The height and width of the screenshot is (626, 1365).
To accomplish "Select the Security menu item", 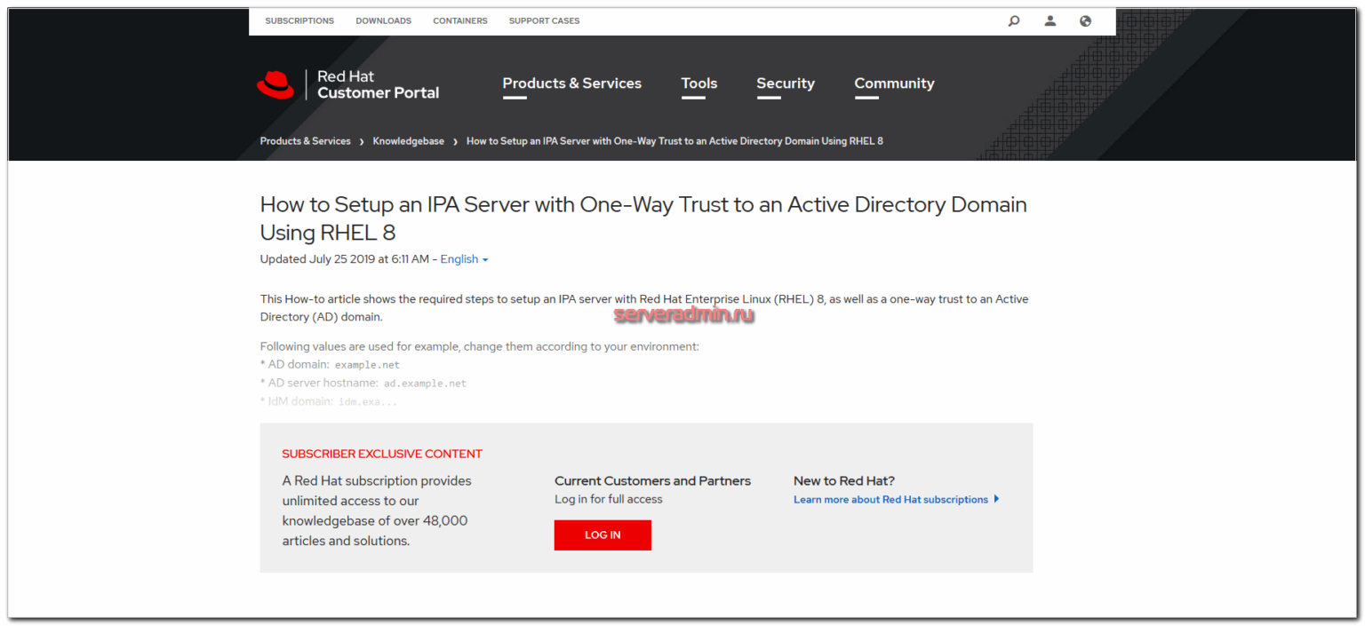I will pos(786,83).
